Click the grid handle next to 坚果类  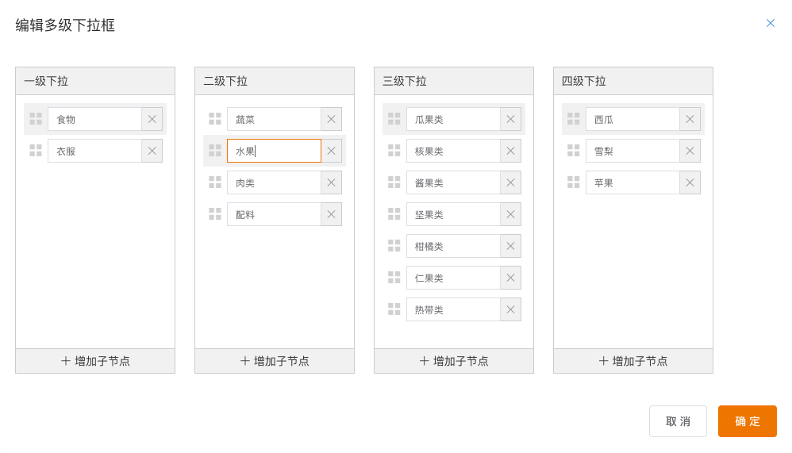(394, 214)
